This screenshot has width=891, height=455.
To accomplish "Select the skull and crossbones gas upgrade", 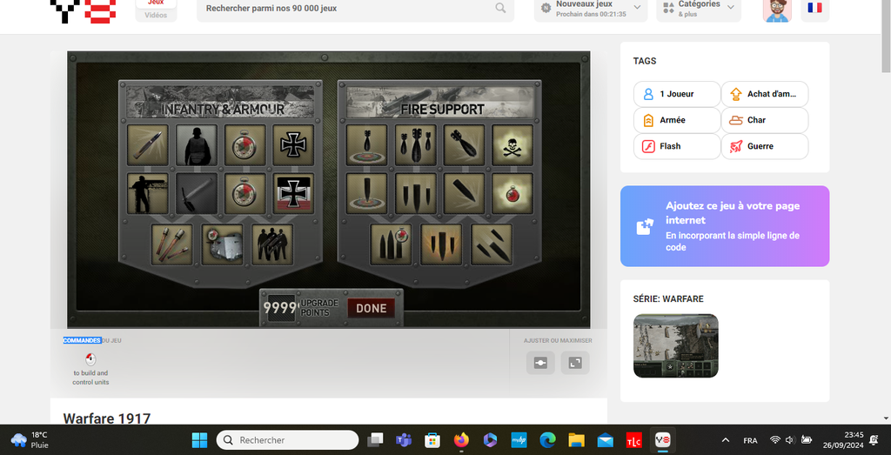I will pos(512,144).
